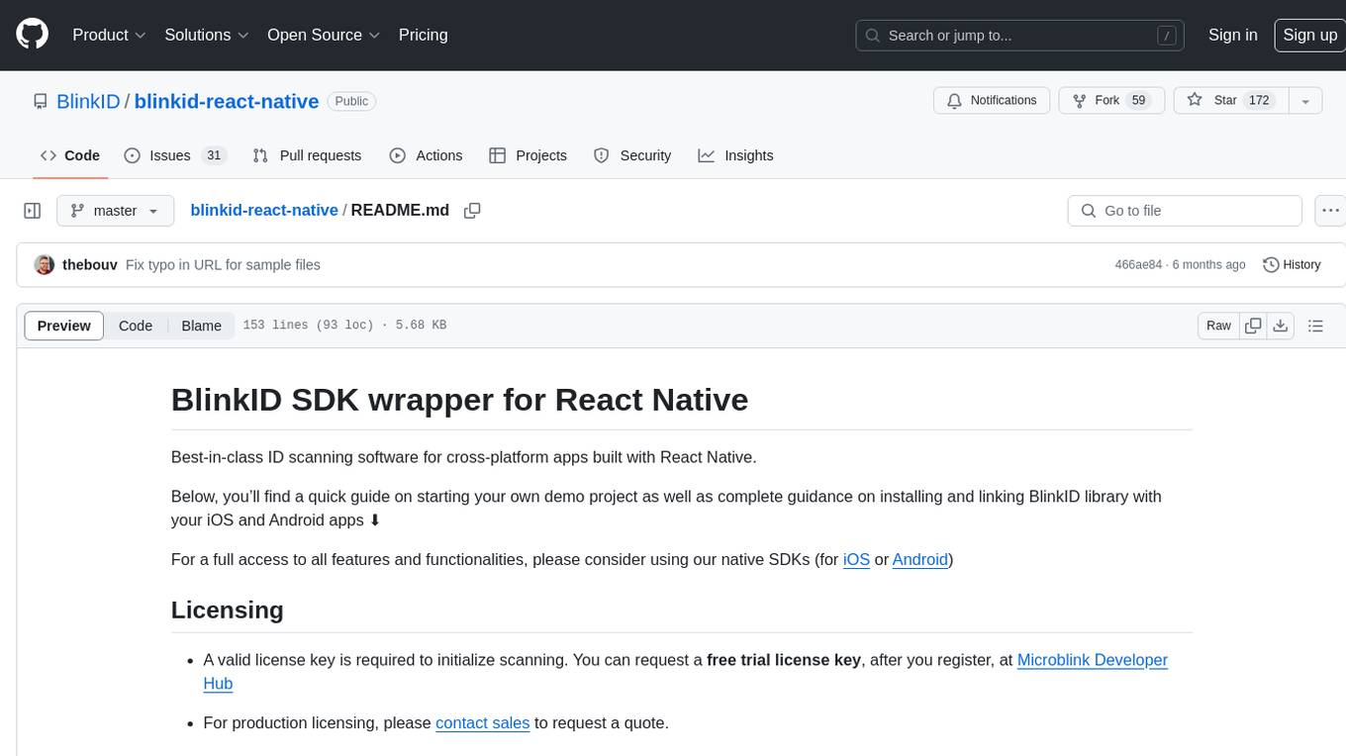Select the Blame view
The image size is (1346, 756).
coord(201,326)
